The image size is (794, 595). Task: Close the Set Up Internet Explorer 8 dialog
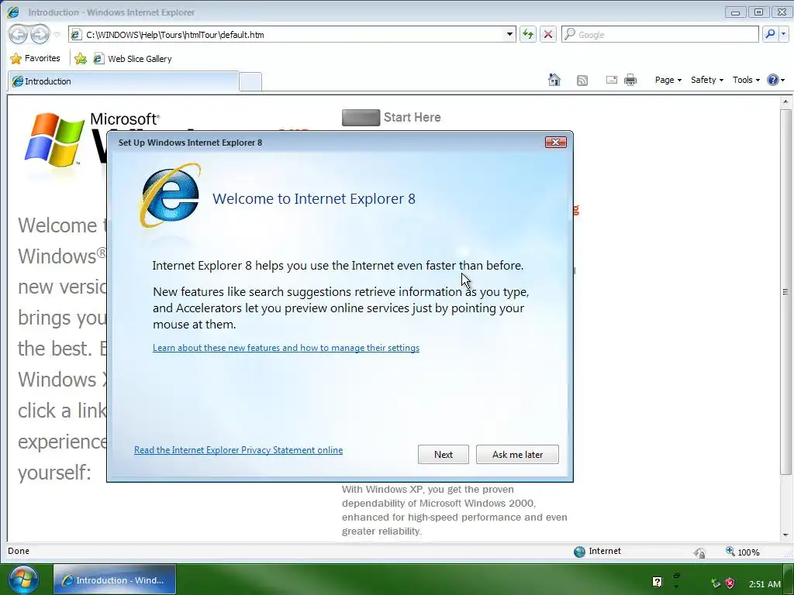coord(555,143)
